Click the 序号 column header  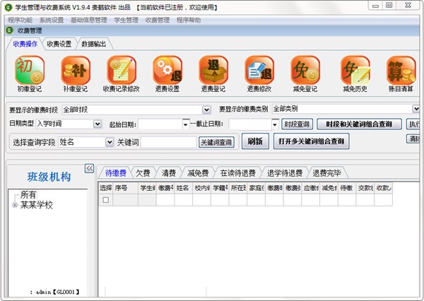click(x=125, y=188)
